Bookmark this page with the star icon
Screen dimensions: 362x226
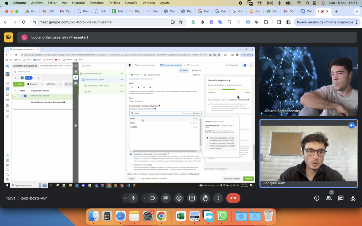click(x=181, y=22)
